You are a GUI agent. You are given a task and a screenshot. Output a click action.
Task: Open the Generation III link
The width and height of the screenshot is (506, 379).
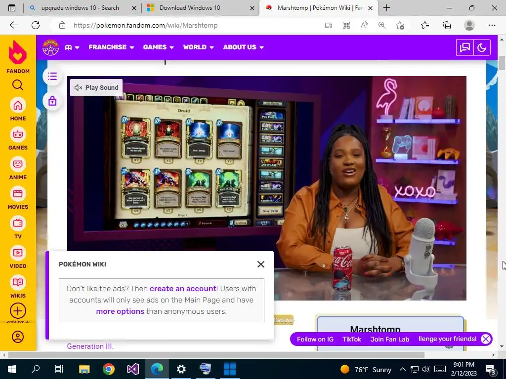(x=90, y=346)
